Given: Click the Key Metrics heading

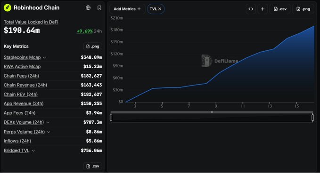Looking at the screenshot, I should (x=16, y=47).
